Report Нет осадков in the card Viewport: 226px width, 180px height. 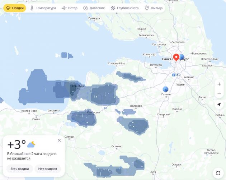click(x=48, y=169)
